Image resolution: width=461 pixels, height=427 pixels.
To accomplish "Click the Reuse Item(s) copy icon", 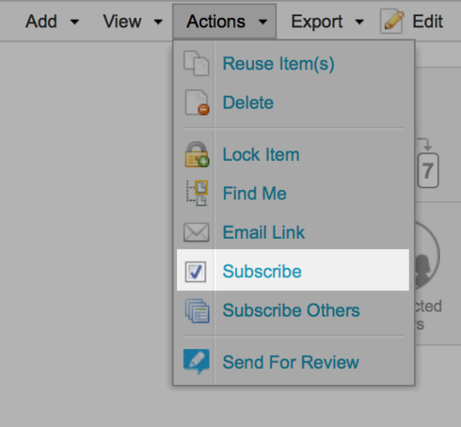I will (197, 64).
